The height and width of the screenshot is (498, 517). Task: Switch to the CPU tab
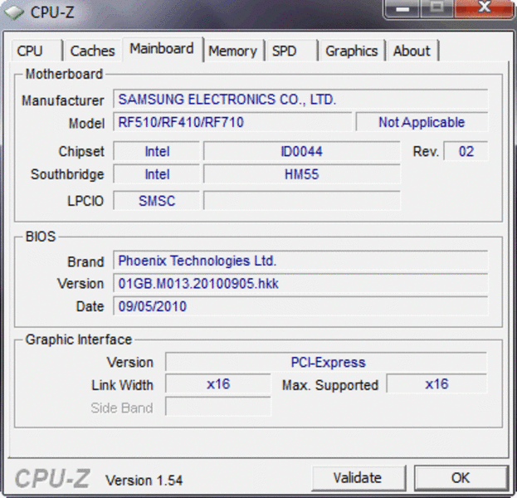[37, 51]
